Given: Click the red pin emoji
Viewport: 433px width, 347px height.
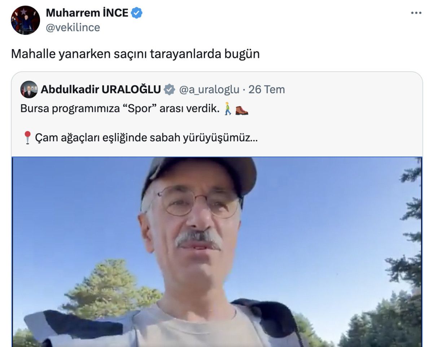Looking at the screenshot, I should 27,138.
